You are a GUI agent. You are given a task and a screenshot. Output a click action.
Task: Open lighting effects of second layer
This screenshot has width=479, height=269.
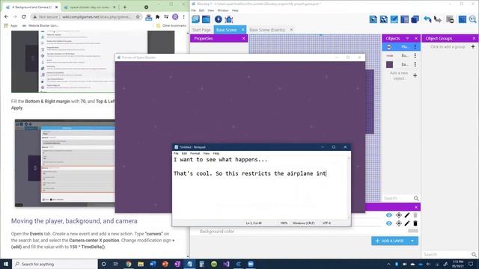tap(399, 223)
